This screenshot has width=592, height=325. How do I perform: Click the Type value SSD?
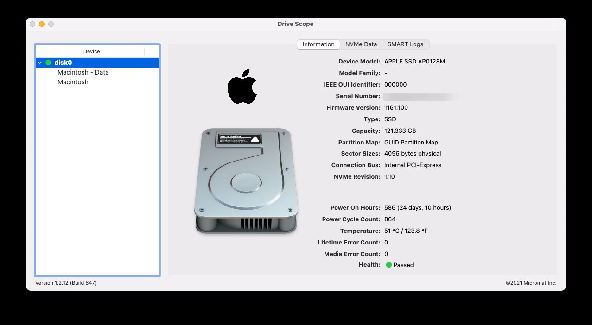(x=390, y=119)
